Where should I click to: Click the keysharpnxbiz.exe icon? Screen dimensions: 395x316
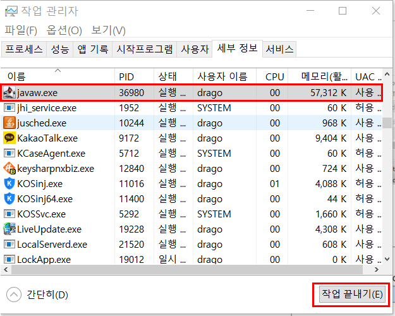tap(9, 168)
